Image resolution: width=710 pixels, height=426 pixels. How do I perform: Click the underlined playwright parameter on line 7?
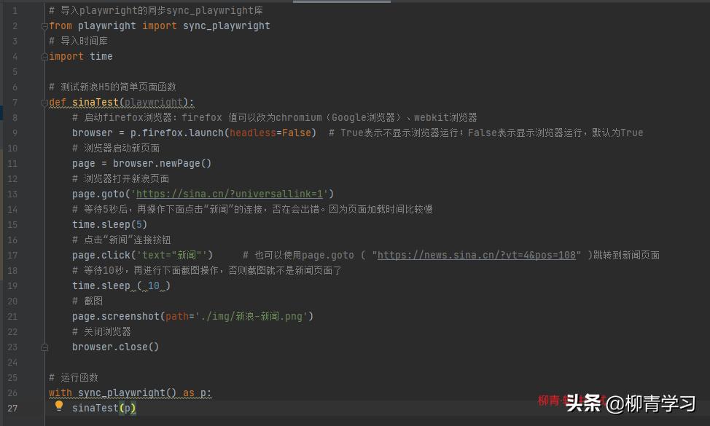[153, 102]
